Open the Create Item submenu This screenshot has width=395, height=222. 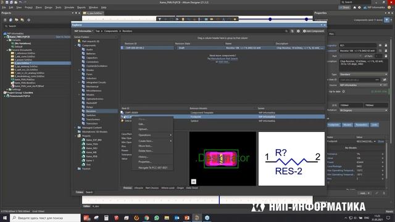(152, 141)
